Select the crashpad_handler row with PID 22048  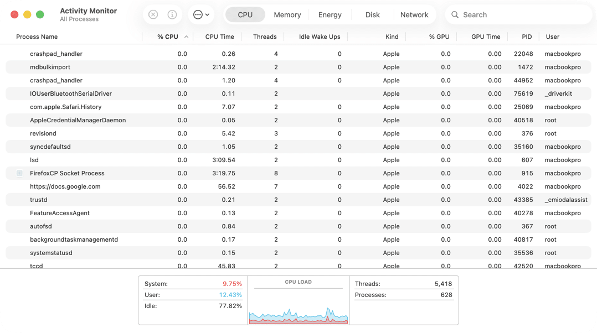[298, 54]
